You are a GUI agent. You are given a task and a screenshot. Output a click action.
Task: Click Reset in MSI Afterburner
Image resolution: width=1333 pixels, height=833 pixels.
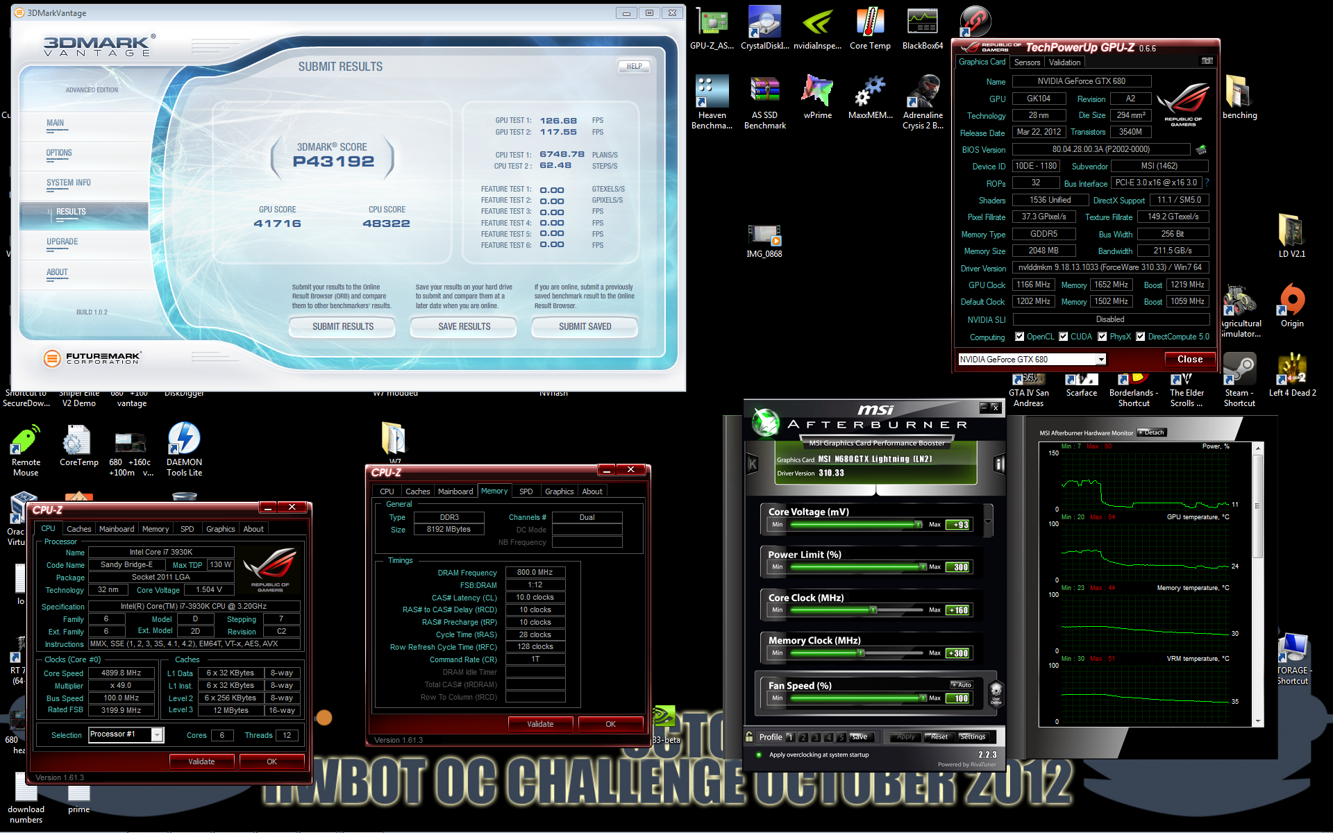point(939,737)
